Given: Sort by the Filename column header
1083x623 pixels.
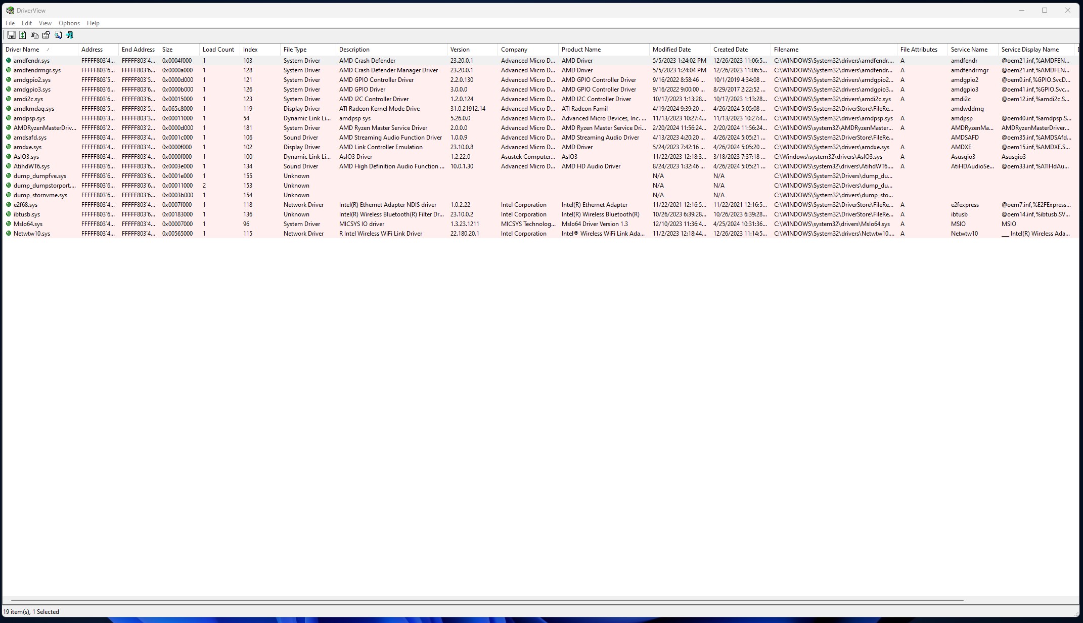Looking at the screenshot, I should click(834, 50).
